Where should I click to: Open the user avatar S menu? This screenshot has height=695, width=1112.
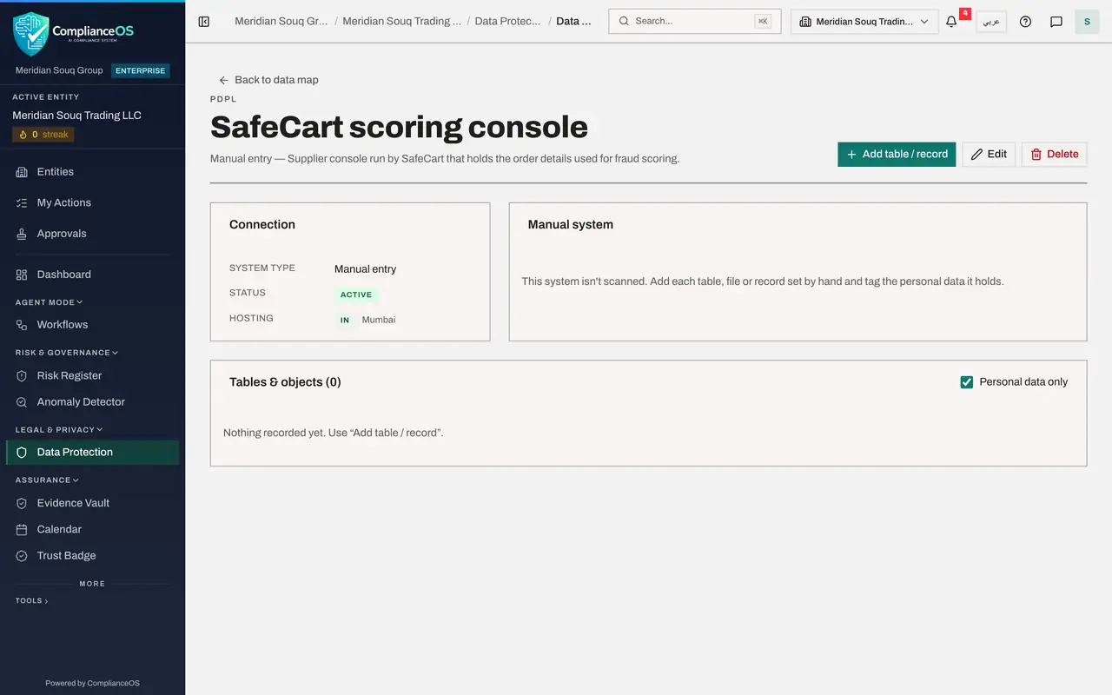pos(1087,22)
